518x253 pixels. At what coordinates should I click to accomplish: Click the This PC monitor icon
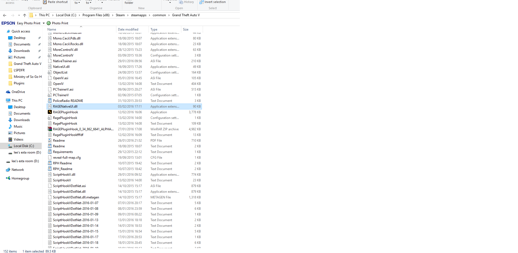click(x=8, y=101)
